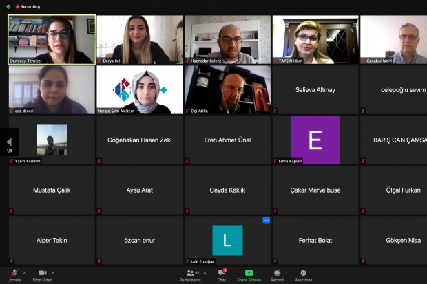Open the Chat panel
The image size is (427, 284).
click(222, 273)
